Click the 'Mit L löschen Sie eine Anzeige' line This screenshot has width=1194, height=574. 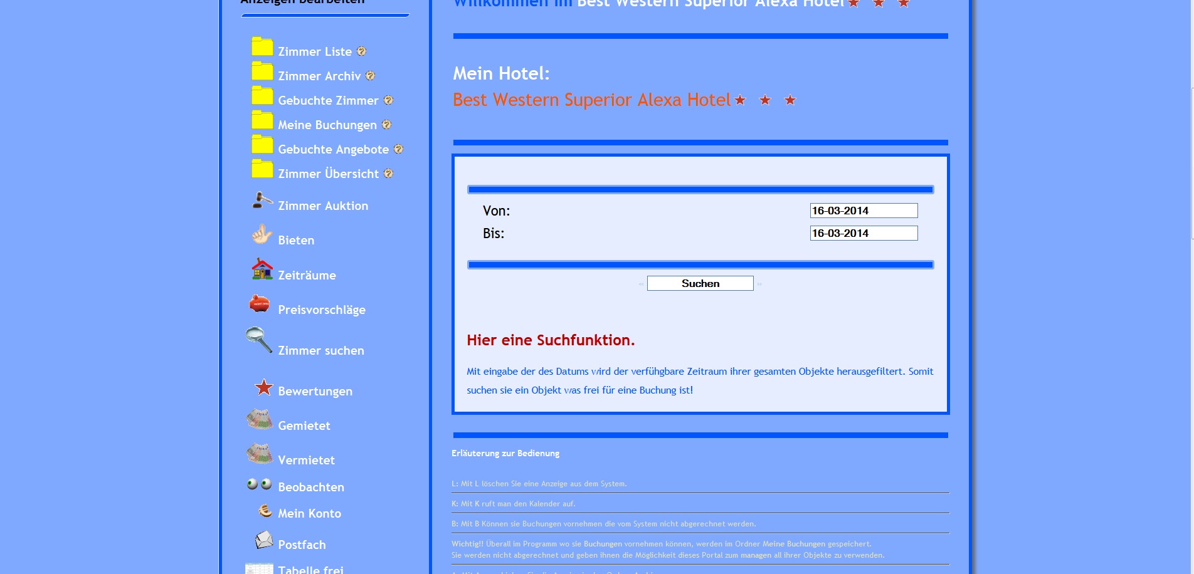(539, 484)
